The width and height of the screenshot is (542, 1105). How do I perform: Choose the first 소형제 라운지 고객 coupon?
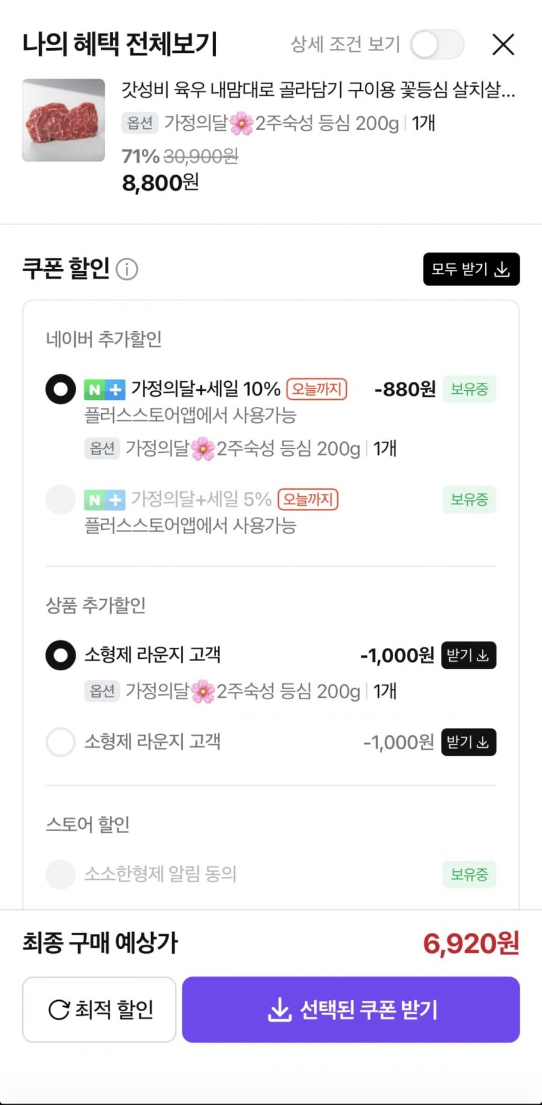click(61, 655)
